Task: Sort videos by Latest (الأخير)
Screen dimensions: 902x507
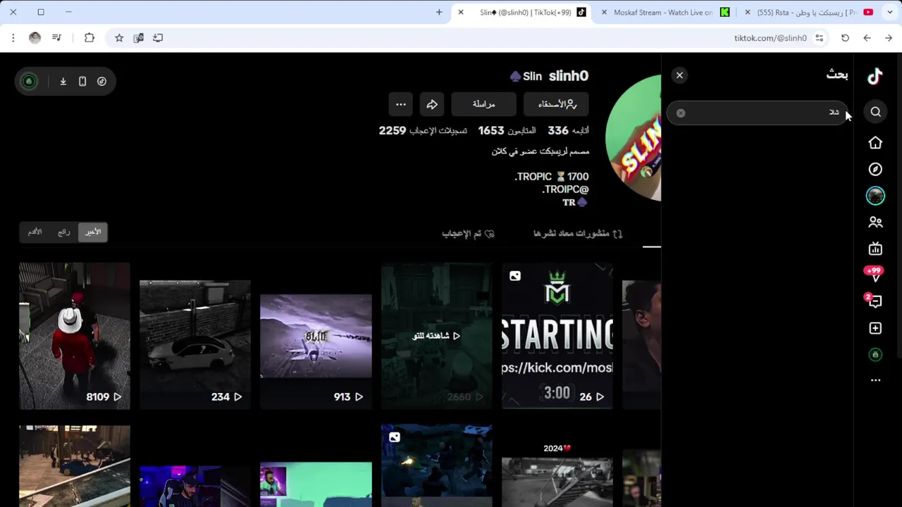Action: [93, 232]
